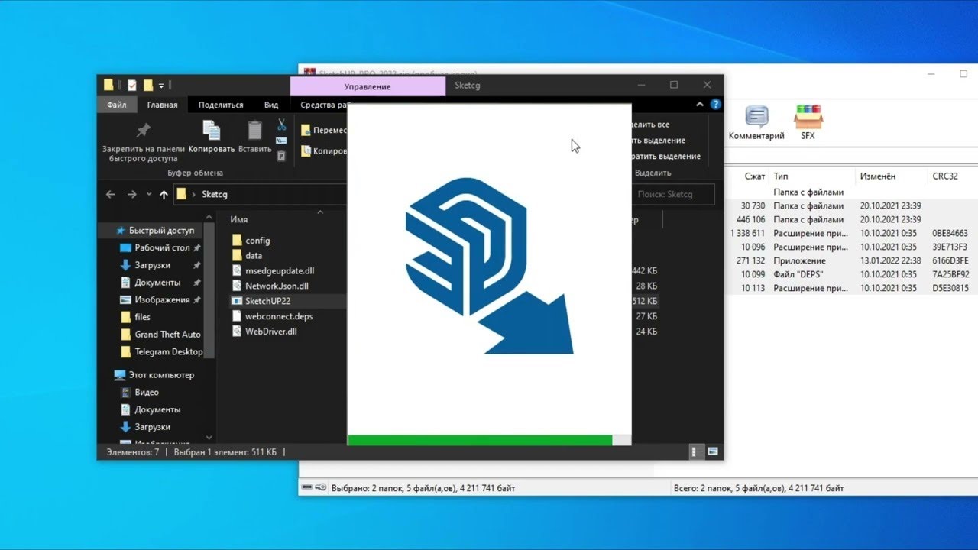This screenshot has width=978, height=550.
Task: Click the Файл tab
Action: point(117,105)
